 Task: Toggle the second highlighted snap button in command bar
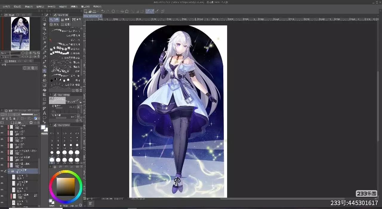point(152,11)
